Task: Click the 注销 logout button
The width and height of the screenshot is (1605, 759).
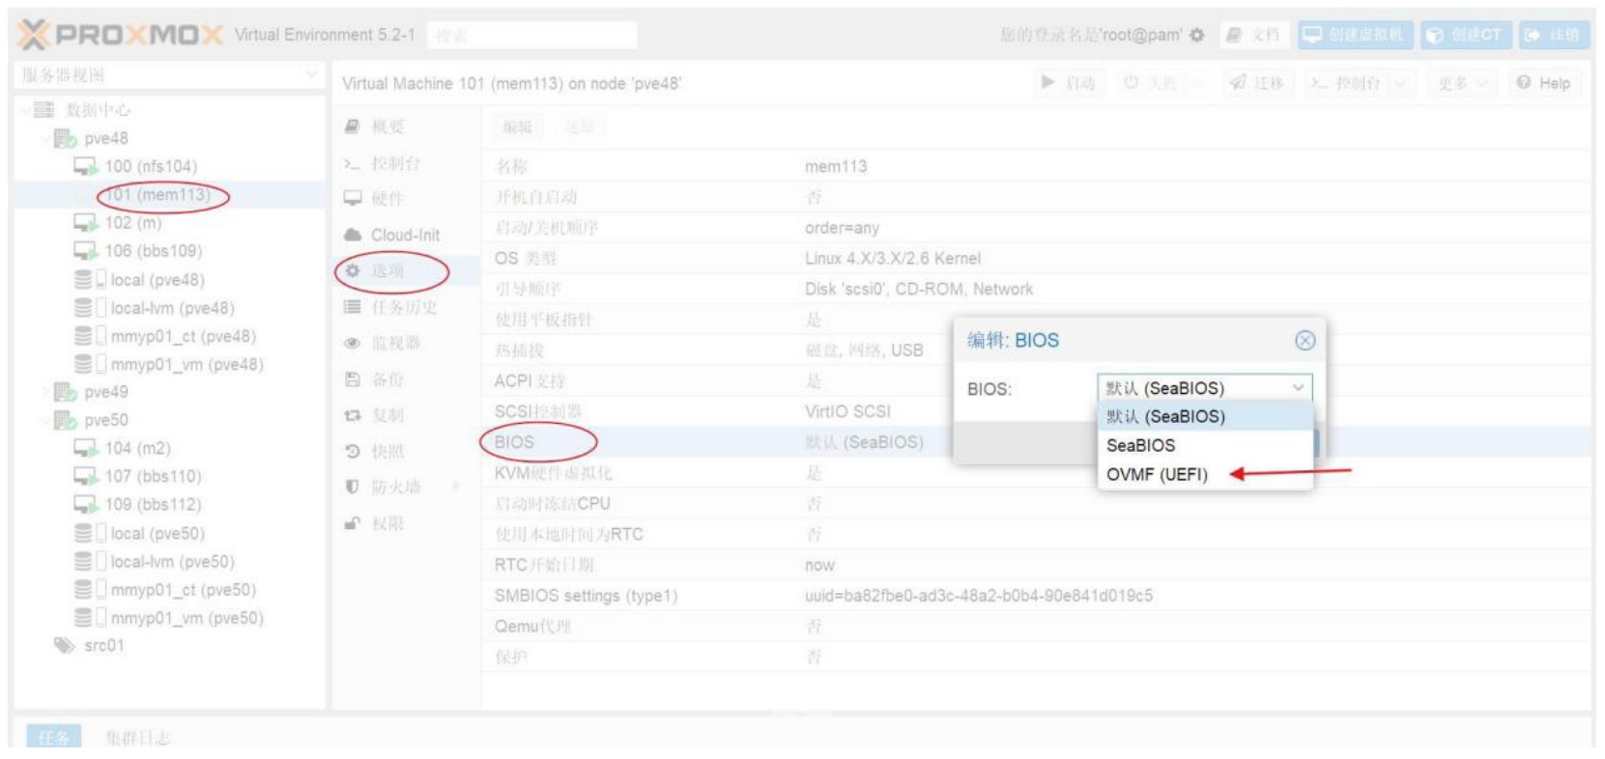Action: coord(1552,36)
